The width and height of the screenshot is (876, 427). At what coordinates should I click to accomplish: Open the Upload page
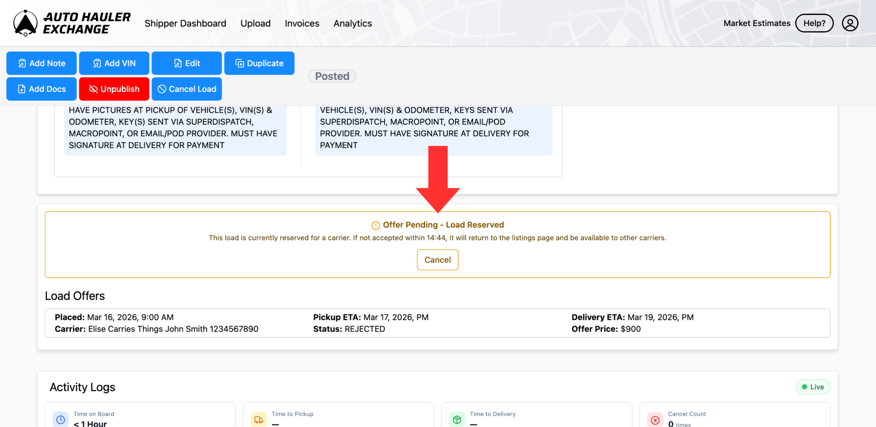pos(255,24)
